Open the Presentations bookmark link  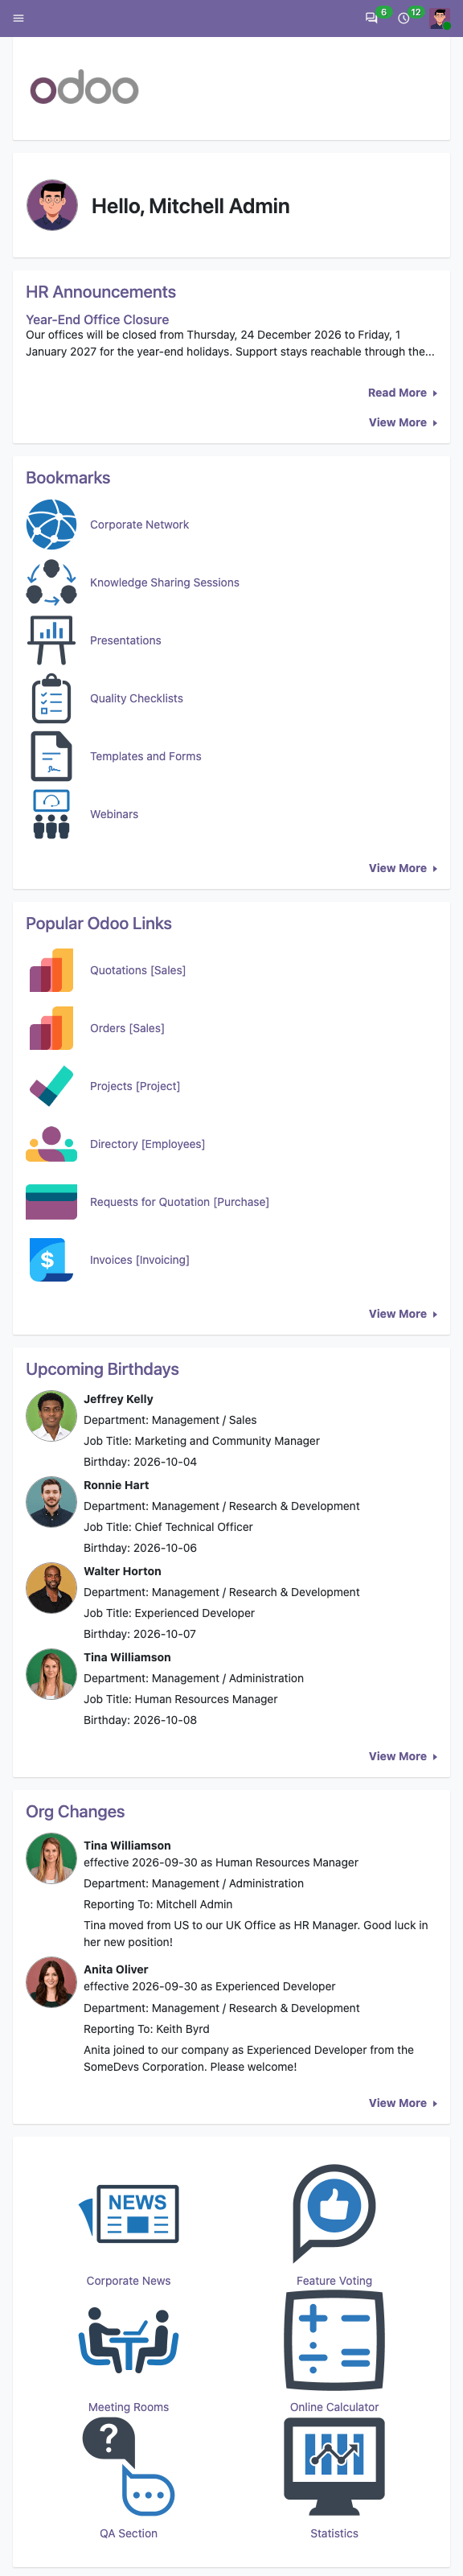[x=125, y=641]
